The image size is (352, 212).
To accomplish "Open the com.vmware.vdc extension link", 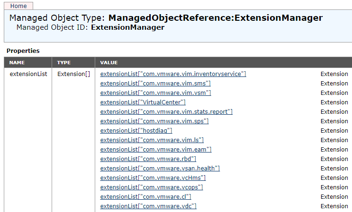I will 148,206.
